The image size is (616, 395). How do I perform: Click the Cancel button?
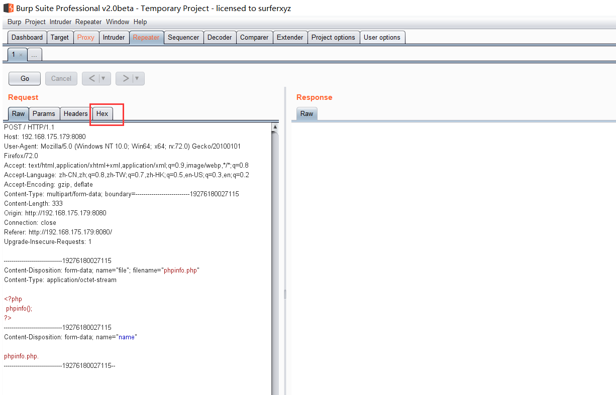click(61, 78)
